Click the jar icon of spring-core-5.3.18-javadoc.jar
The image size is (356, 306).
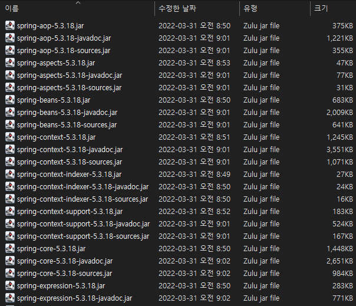pyautogui.click(x=10, y=261)
